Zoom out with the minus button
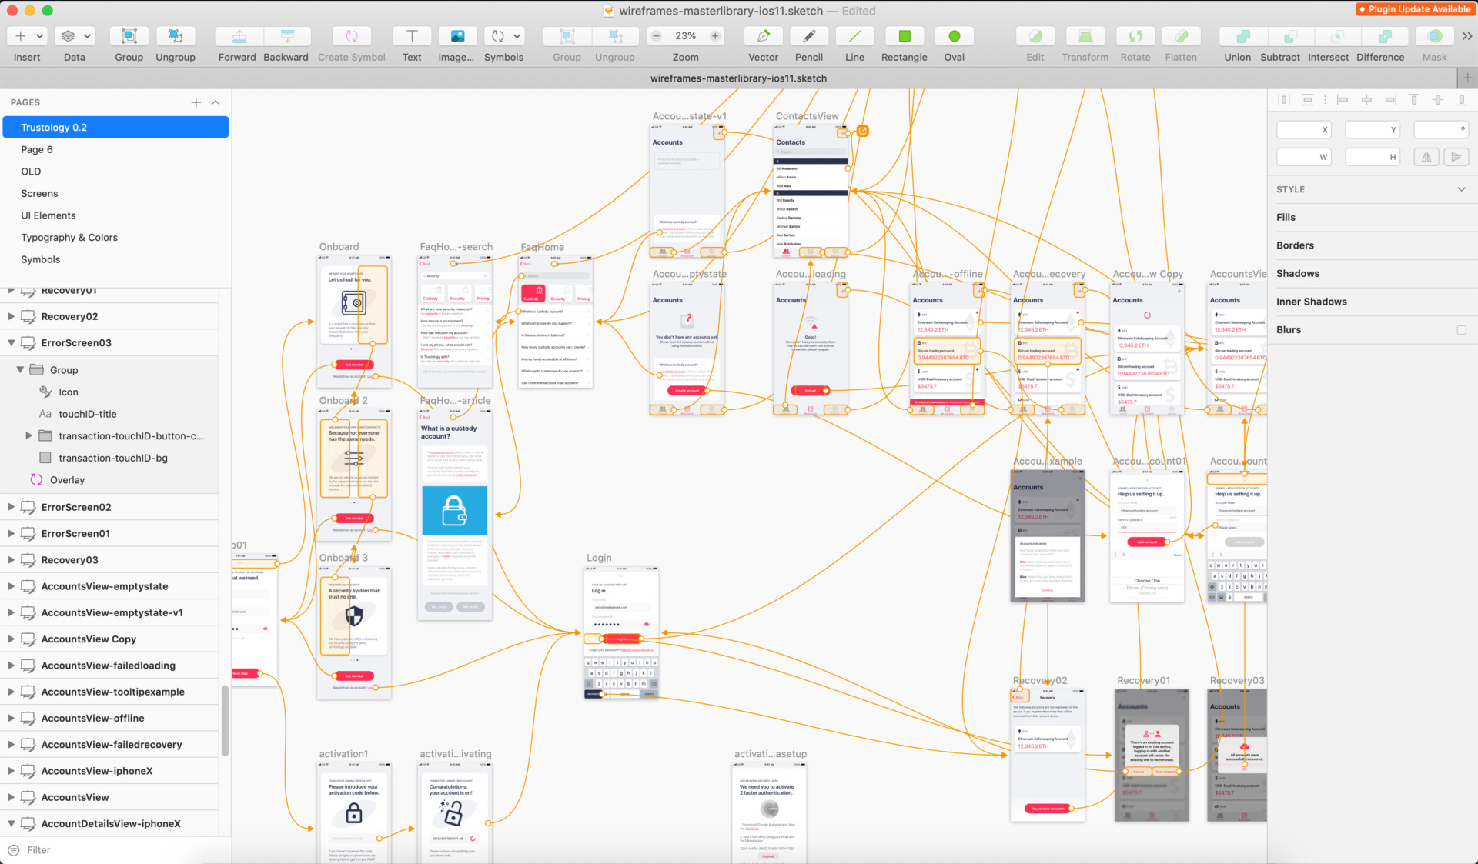The image size is (1478, 864). [657, 36]
